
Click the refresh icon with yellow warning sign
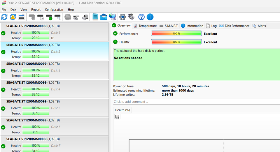(x=13, y=17)
